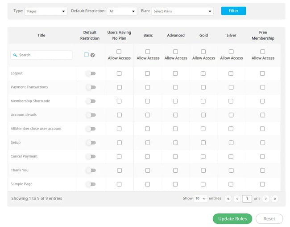Go to previous page of entries
The height and width of the screenshot is (227, 290).
click(237, 199)
